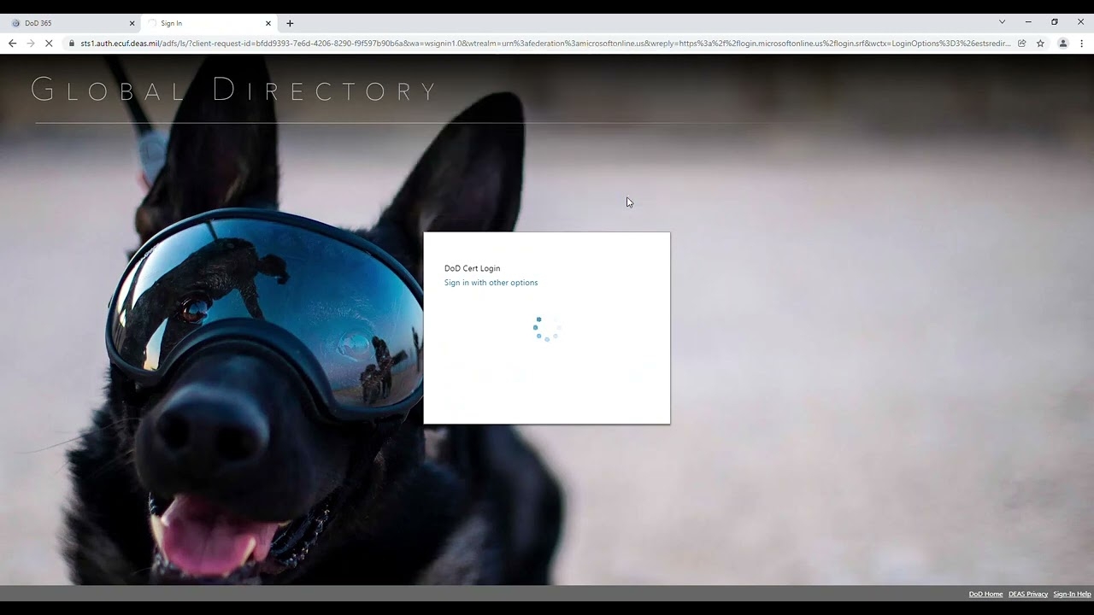Select the Sign In browser tab

coord(205,23)
